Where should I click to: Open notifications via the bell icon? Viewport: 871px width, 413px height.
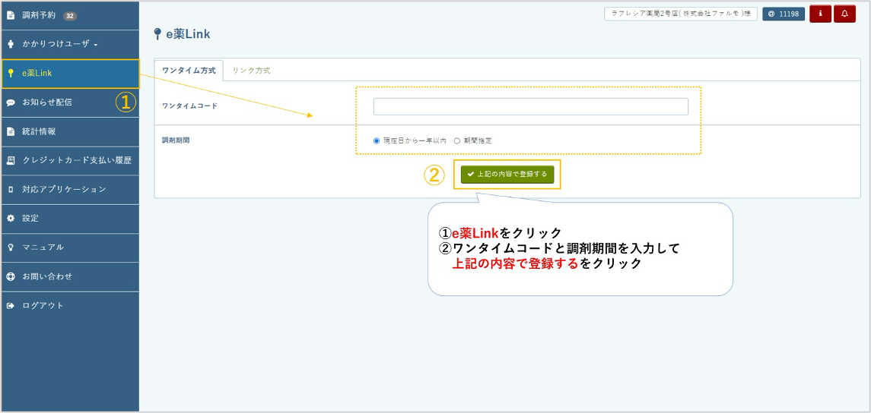coord(844,14)
